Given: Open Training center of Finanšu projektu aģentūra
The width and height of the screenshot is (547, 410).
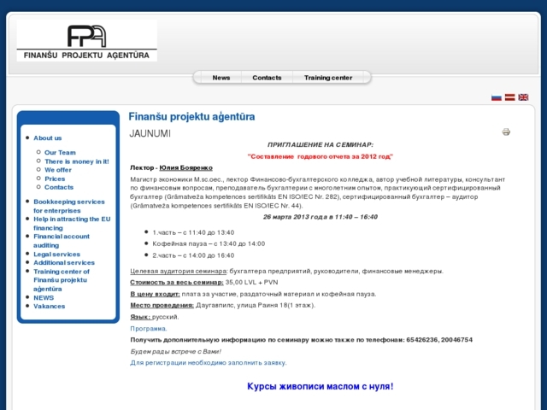Looking at the screenshot, I should click(x=62, y=280).
